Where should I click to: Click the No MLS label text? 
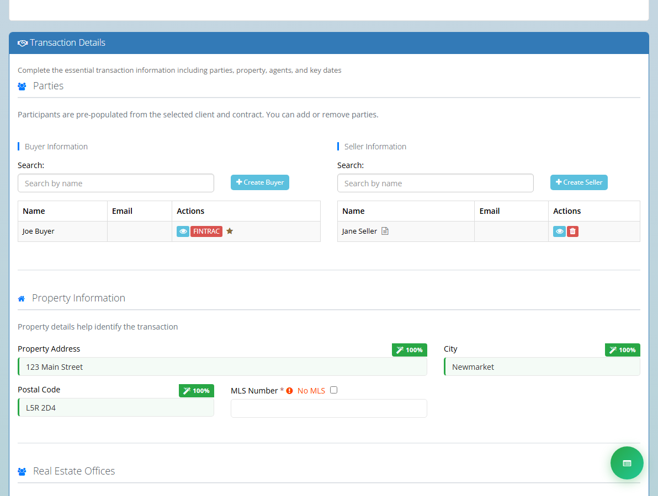coord(311,390)
